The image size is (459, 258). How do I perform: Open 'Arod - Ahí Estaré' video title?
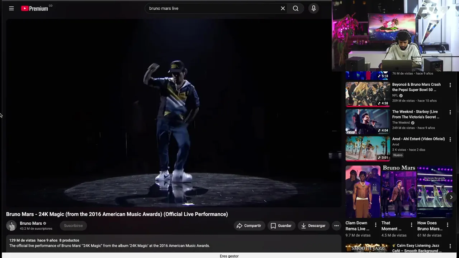(x=418, y=139)
